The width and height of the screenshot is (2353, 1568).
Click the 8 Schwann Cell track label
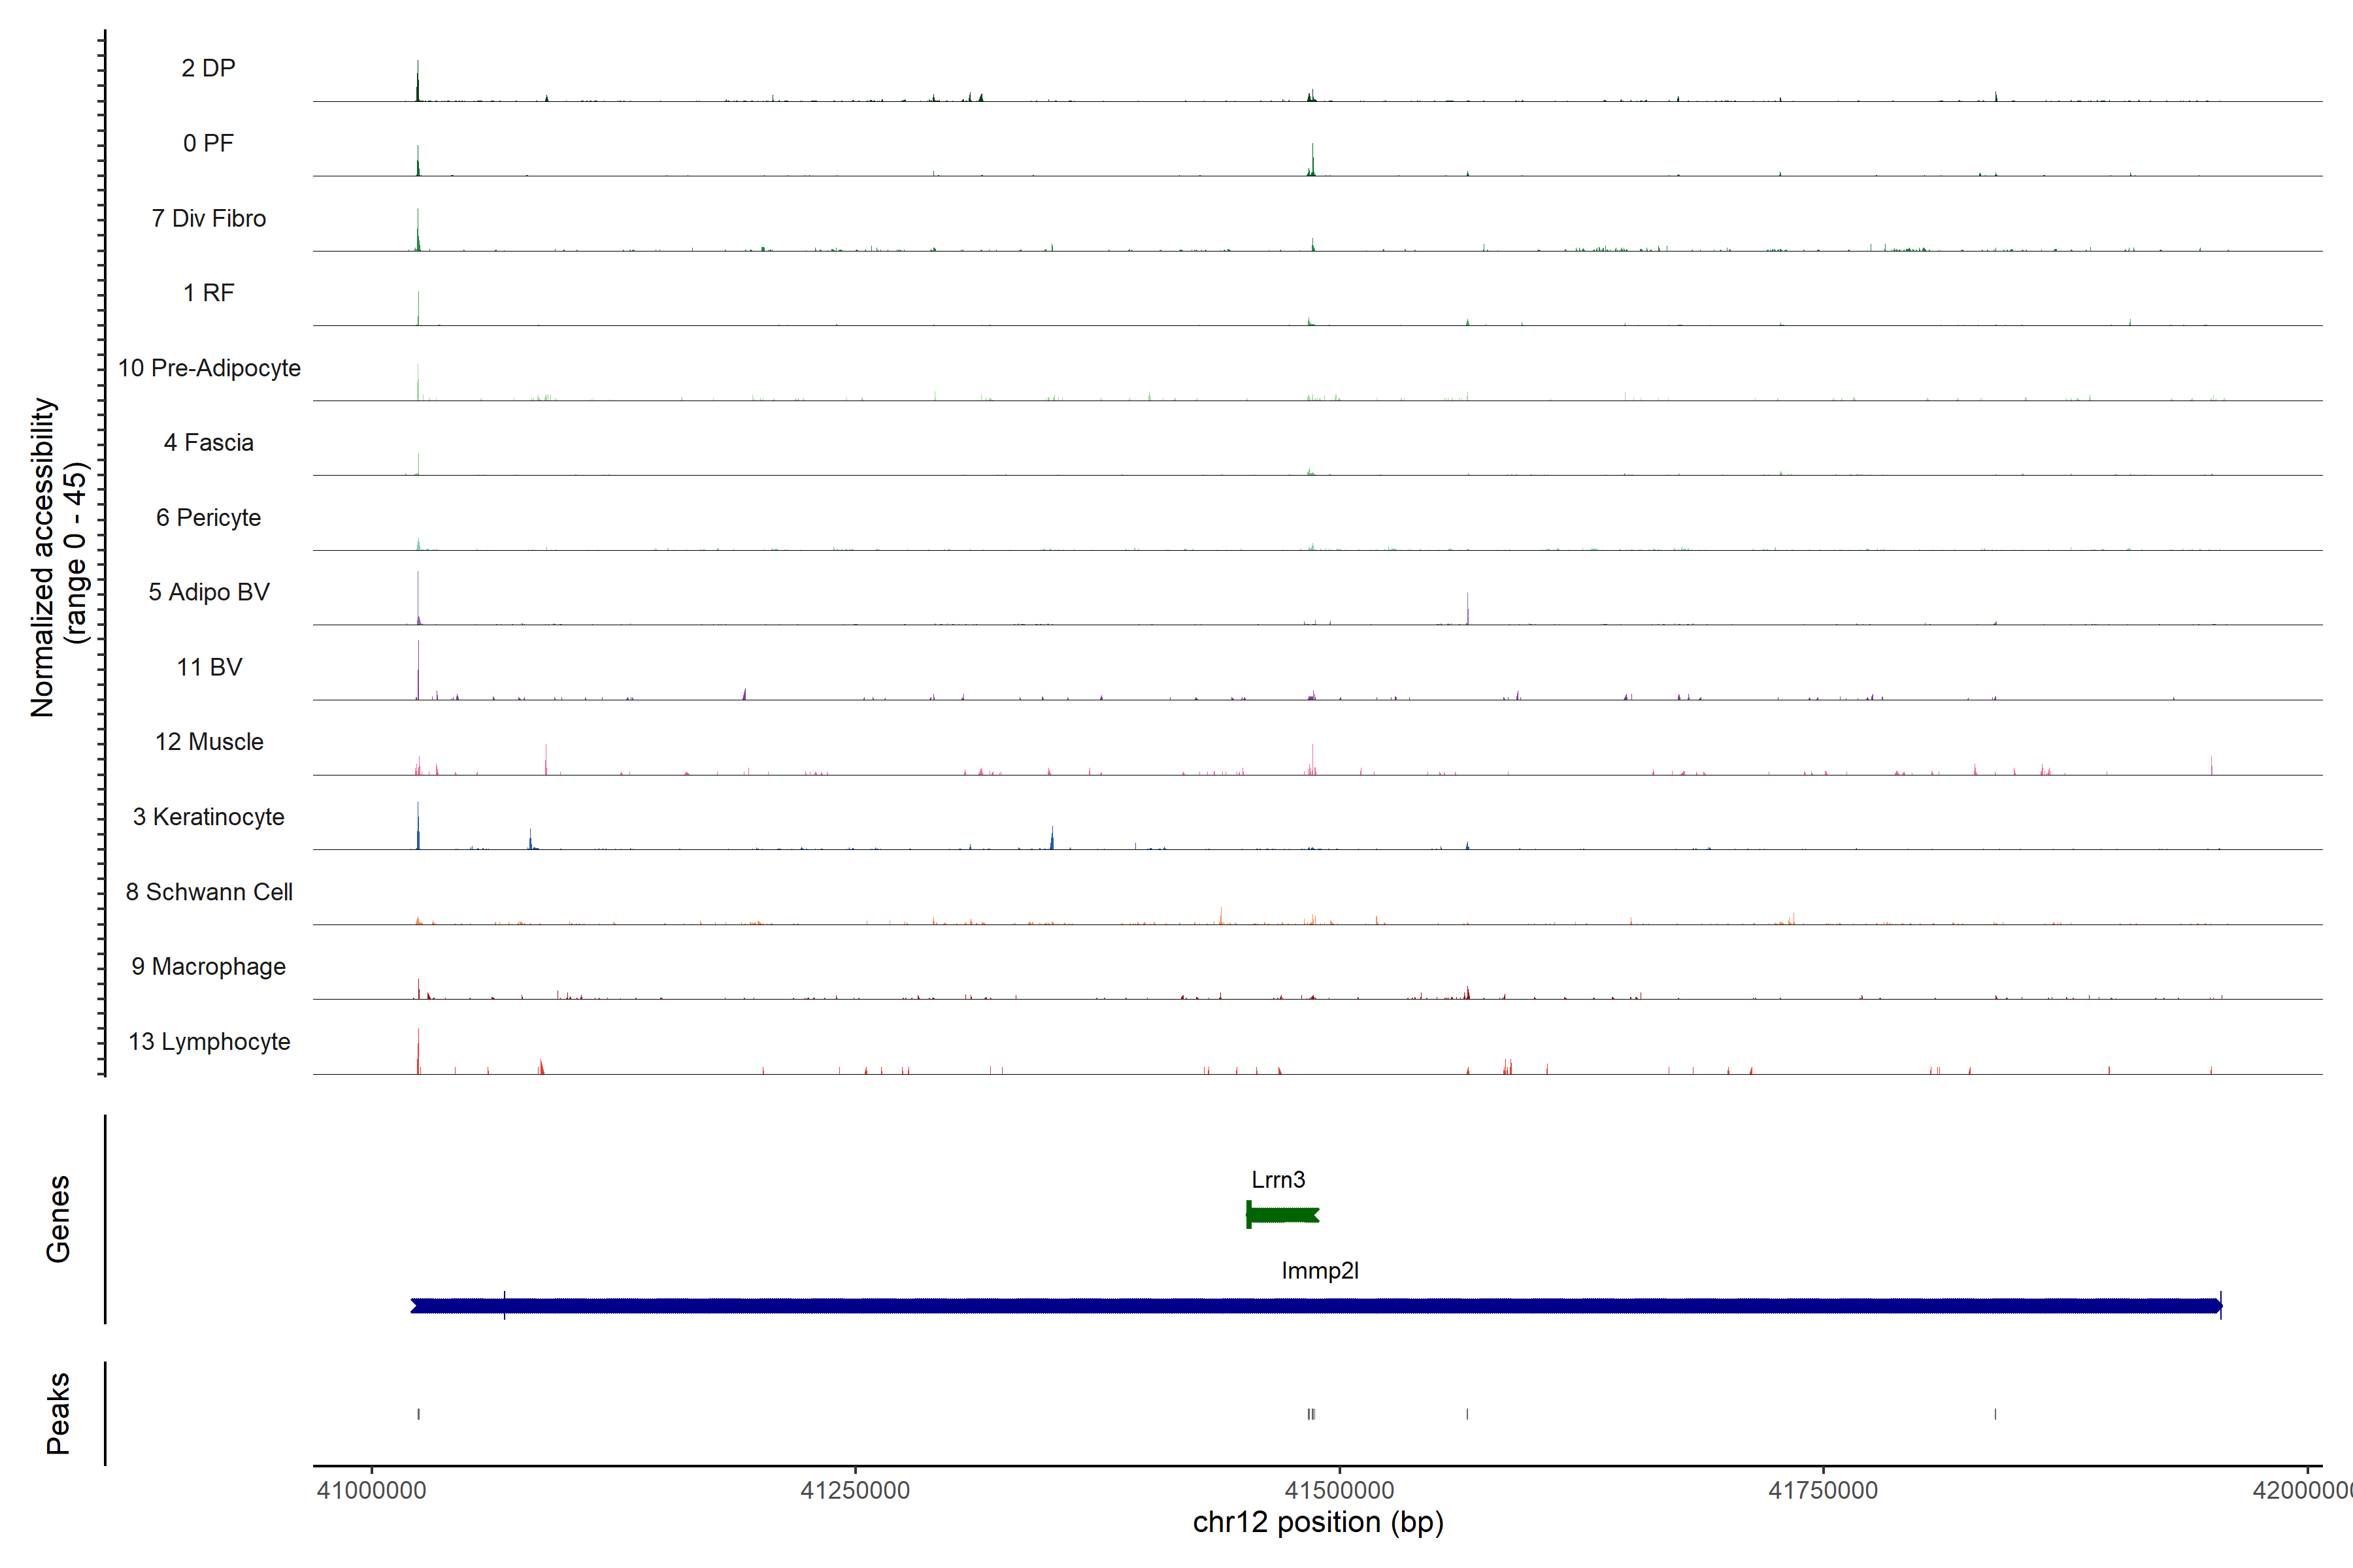[208, 892]
